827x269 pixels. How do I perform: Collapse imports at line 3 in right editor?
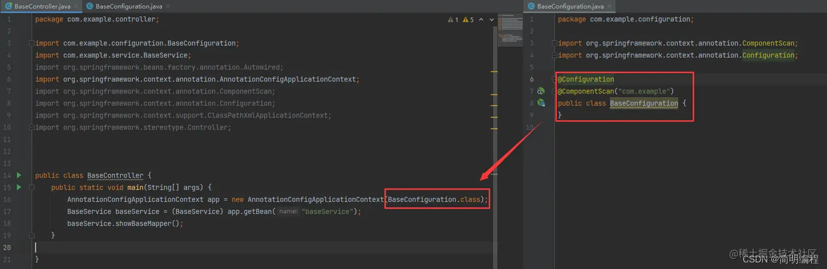tap(555, 43)
